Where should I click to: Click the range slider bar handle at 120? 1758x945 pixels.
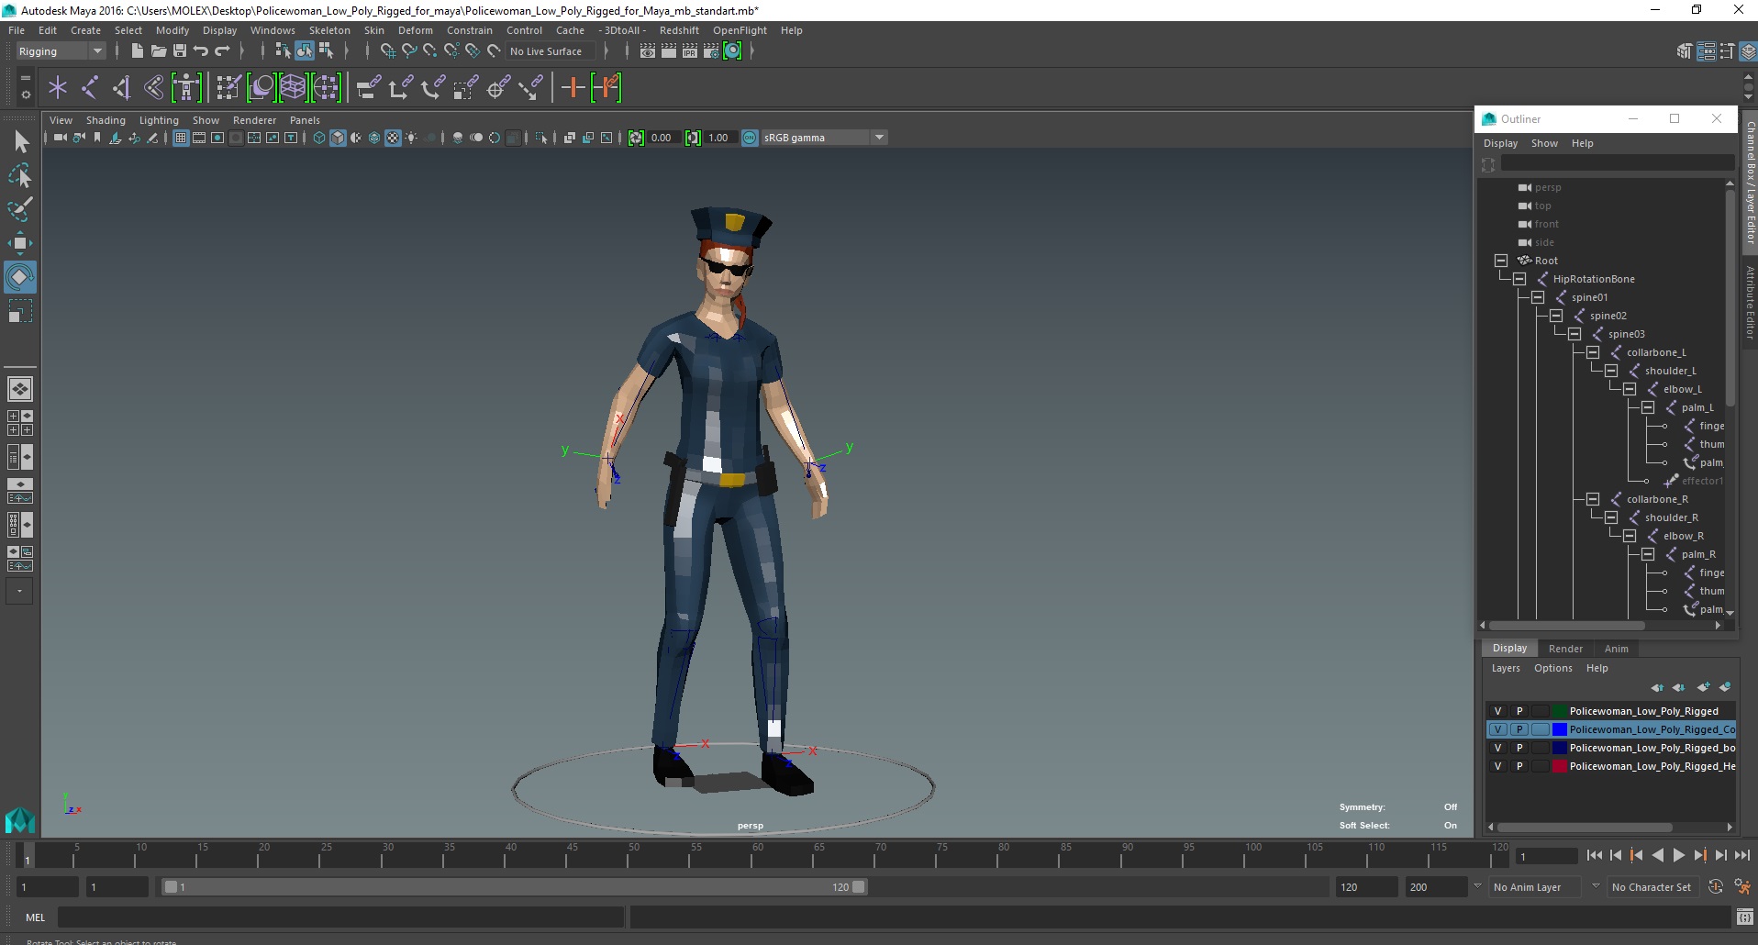[x=858, y=887]
